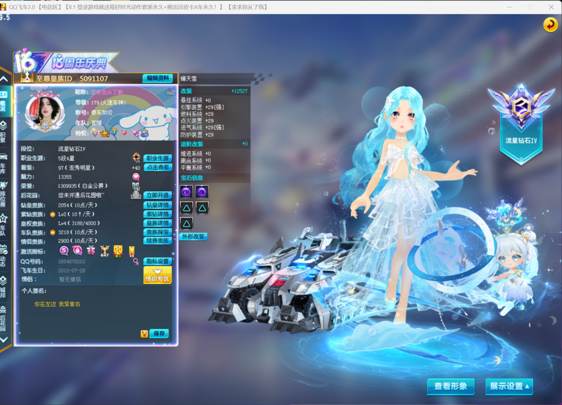Click the QQ飞车 window title icon
This screenshot has width=562, height=405.
[3, 7]
